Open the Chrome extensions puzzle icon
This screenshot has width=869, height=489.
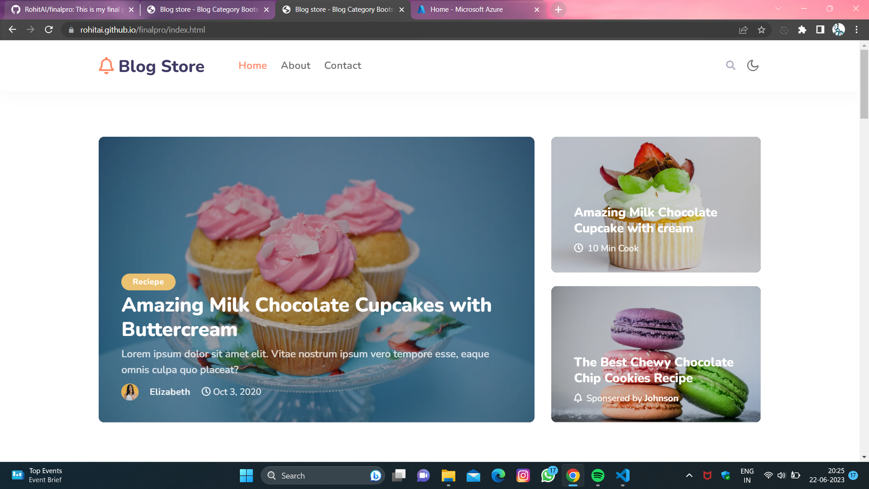point(802,30)
